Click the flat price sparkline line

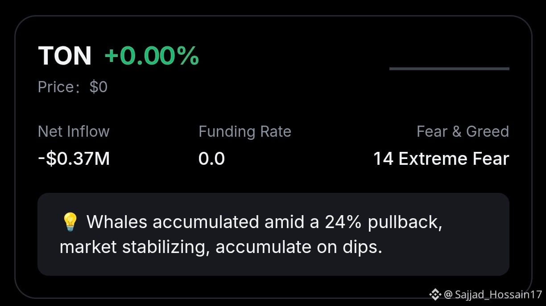pos(449,69)
